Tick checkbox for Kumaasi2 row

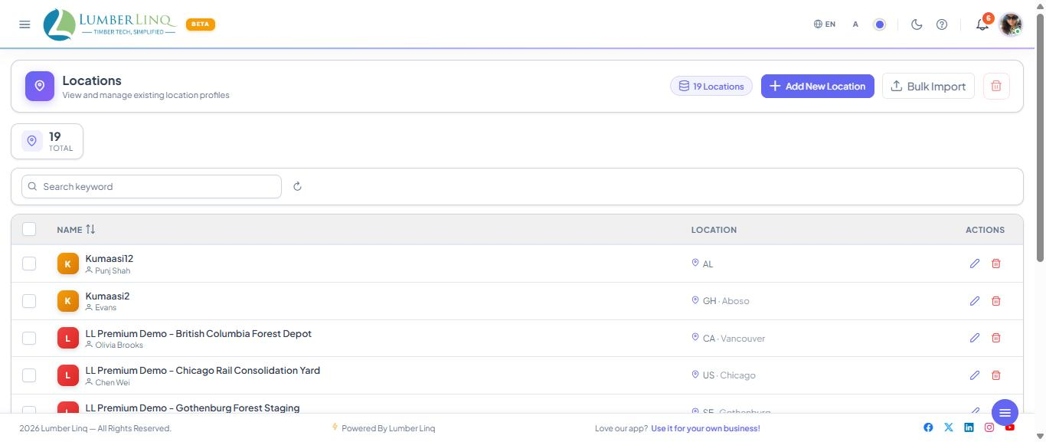(29, 301)
